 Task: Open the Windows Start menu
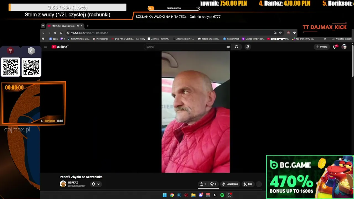point(165,195)
